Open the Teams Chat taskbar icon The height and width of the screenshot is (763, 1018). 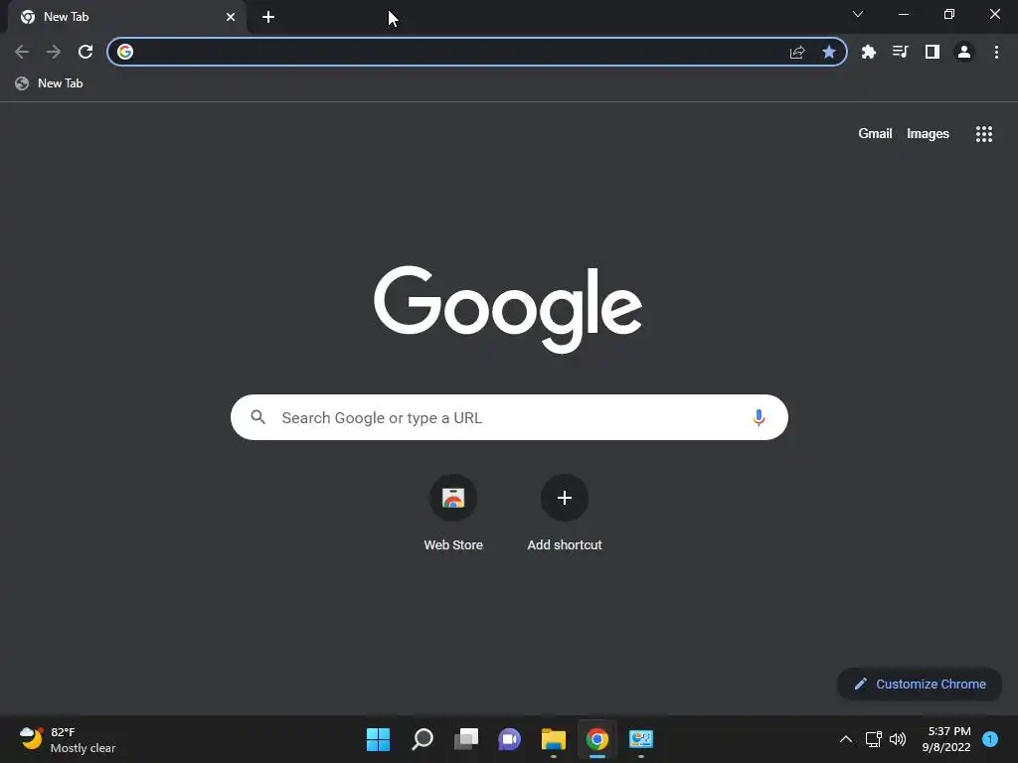(510, 739)
